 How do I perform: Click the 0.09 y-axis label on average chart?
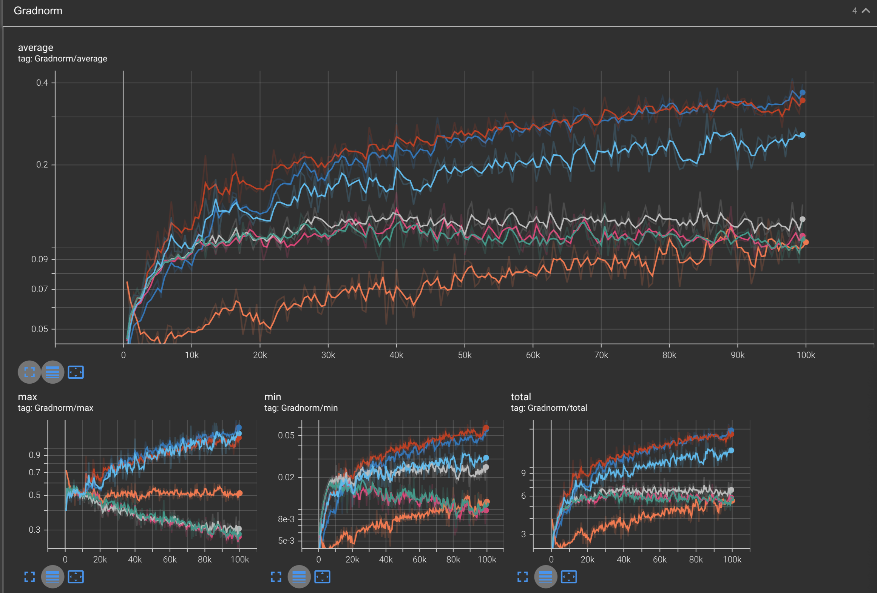pyautogui.click(x=40, y=259)
